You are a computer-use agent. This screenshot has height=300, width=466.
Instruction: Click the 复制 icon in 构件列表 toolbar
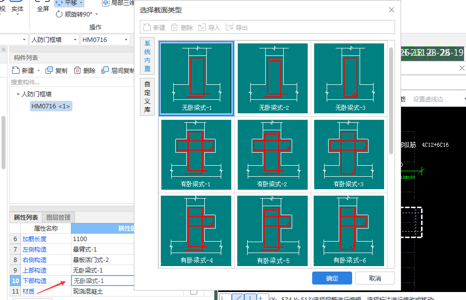pyautogui.click(x=49, y=70)
